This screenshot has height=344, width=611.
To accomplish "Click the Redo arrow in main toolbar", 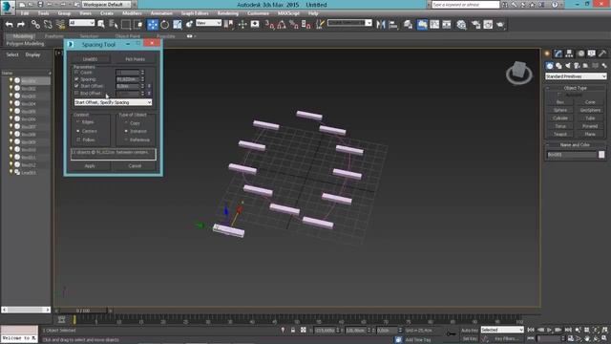I will [x=21, y=25].
